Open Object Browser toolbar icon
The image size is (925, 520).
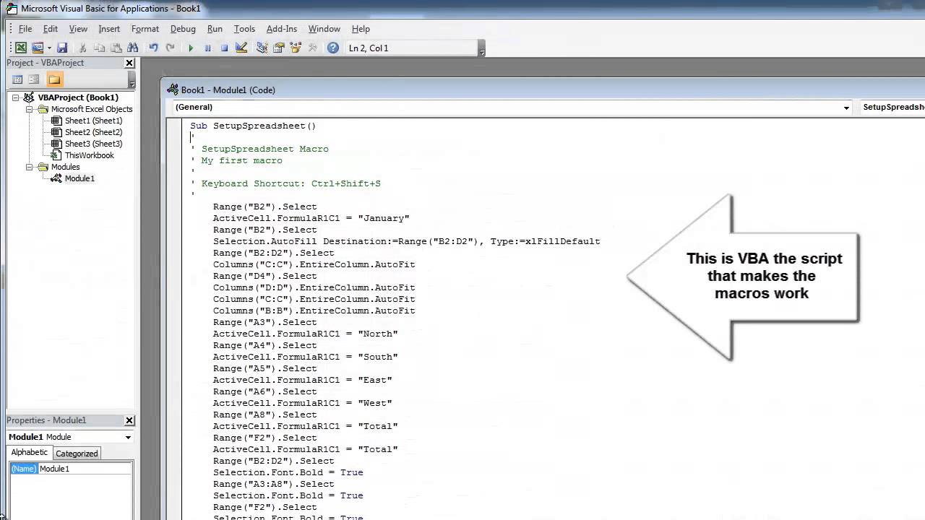[295, 48]
